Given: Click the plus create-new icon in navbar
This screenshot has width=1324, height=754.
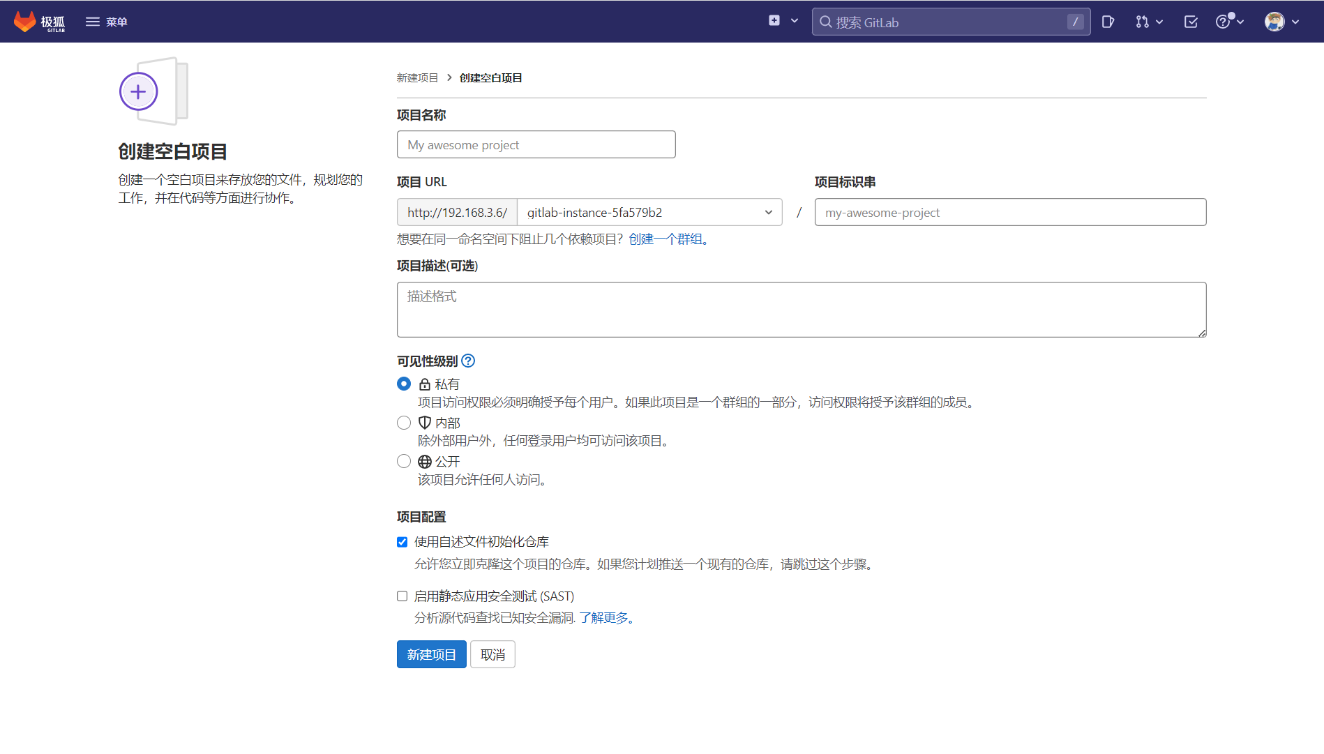Looking at the screenshot, I should coord(774,21).
